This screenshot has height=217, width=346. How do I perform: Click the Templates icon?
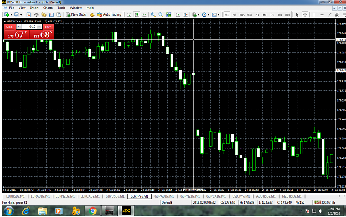point(214,14)
